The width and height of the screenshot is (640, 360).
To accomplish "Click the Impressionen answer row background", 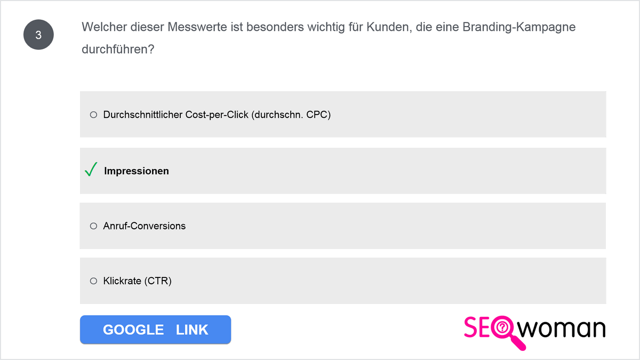I will [343, 171].
